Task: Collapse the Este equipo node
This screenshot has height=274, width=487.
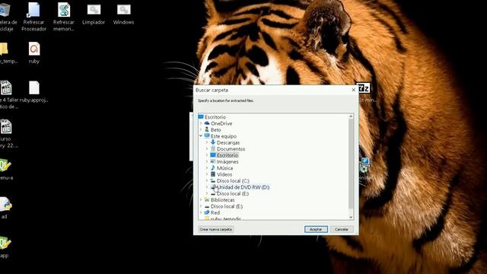Action: coord(201,136)
